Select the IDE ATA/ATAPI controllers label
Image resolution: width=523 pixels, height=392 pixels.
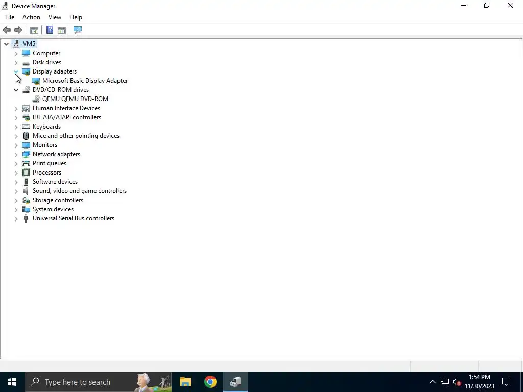(x=67, y=117)
